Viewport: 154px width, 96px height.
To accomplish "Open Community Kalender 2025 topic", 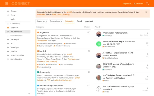I will point(116,33).
